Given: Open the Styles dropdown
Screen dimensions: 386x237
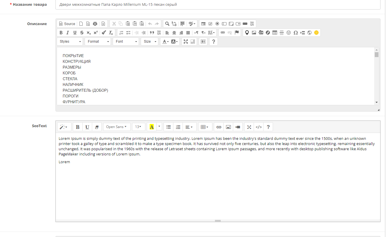Looking at the screenshot, I should tap(70, 42).
